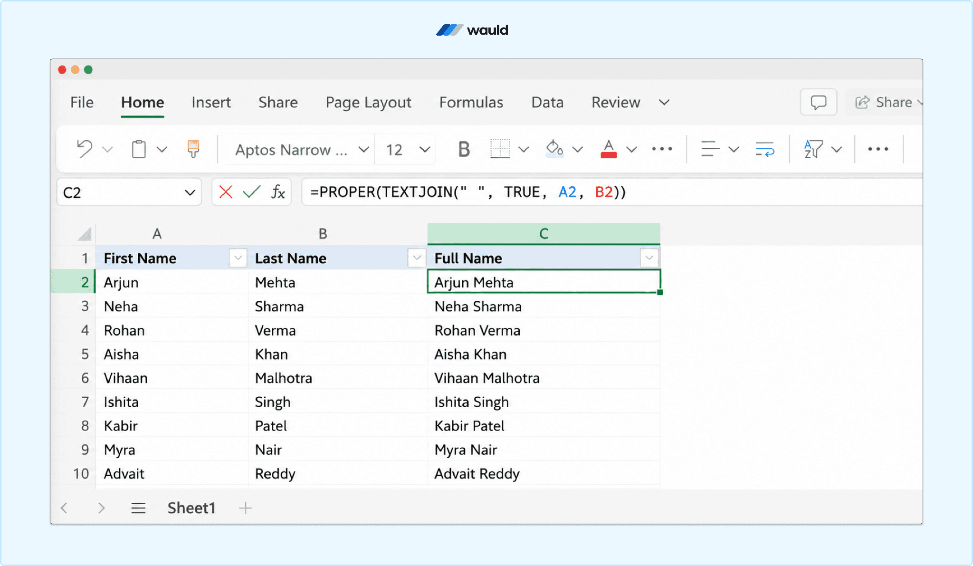
Task: Switch to the Data tab
Action: pos(547,103)
